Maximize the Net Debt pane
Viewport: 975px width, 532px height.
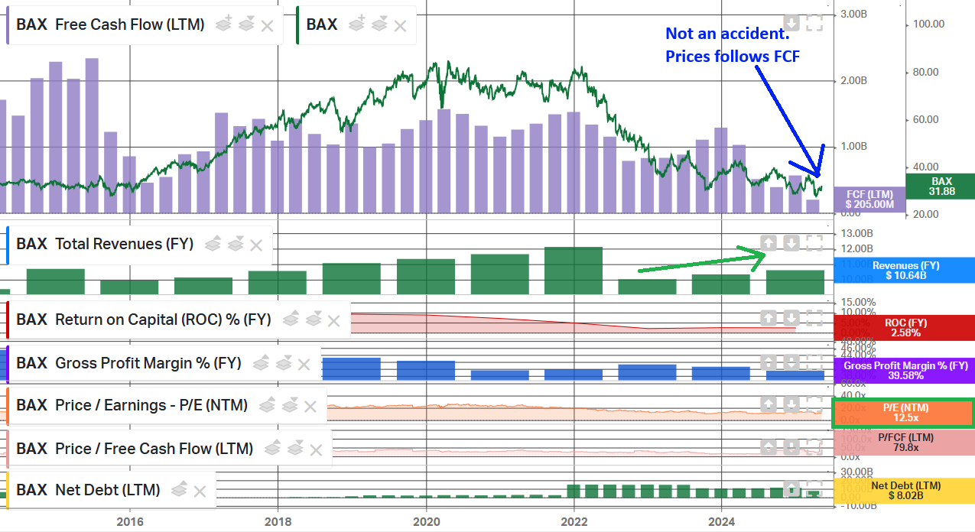(814, 488)
